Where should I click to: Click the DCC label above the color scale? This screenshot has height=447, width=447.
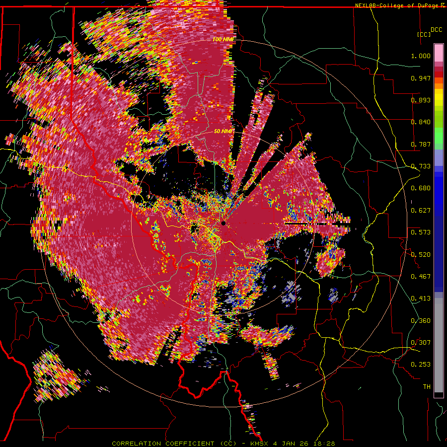(436, 29)
